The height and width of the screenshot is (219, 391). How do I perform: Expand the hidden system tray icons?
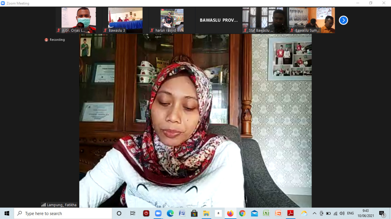[x=314, y=214]
